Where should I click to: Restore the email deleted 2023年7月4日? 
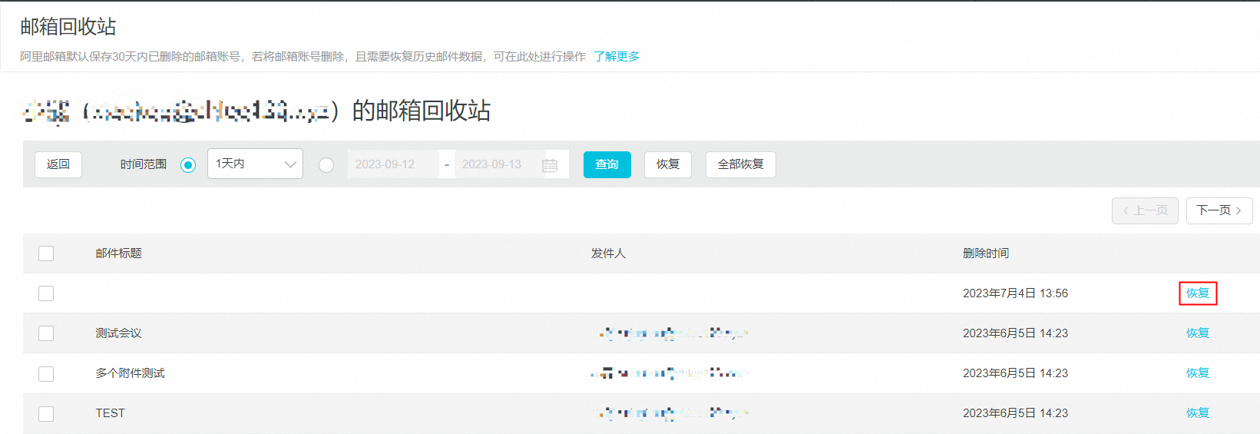pyautogui.click(x=1198, y=293)
